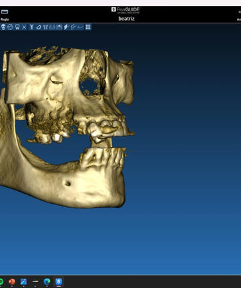Select the lightning sculpt icon in toolbar
The height and width of the screenshot is (288, 241).
(66, 27)
